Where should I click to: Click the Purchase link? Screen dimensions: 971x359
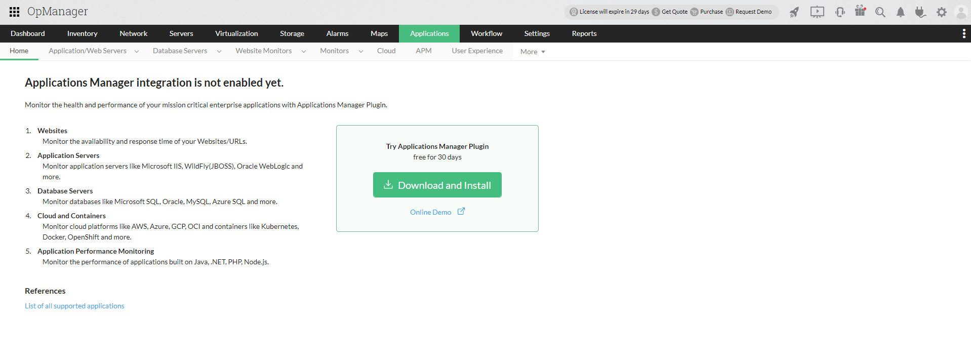tap(711, 12)
